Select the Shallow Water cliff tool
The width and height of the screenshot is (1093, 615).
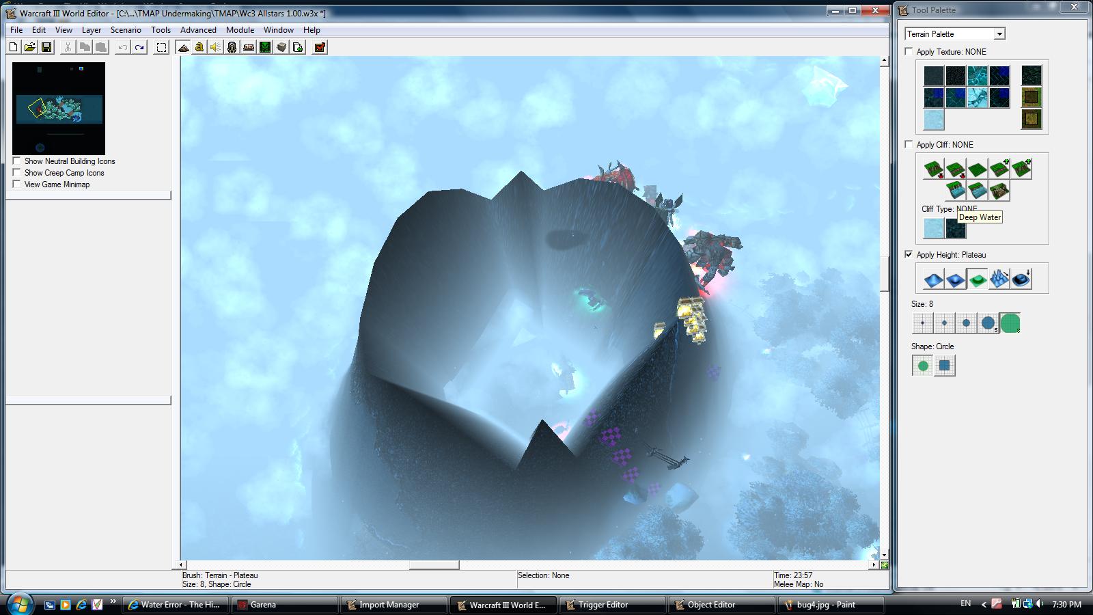[977, 191]
